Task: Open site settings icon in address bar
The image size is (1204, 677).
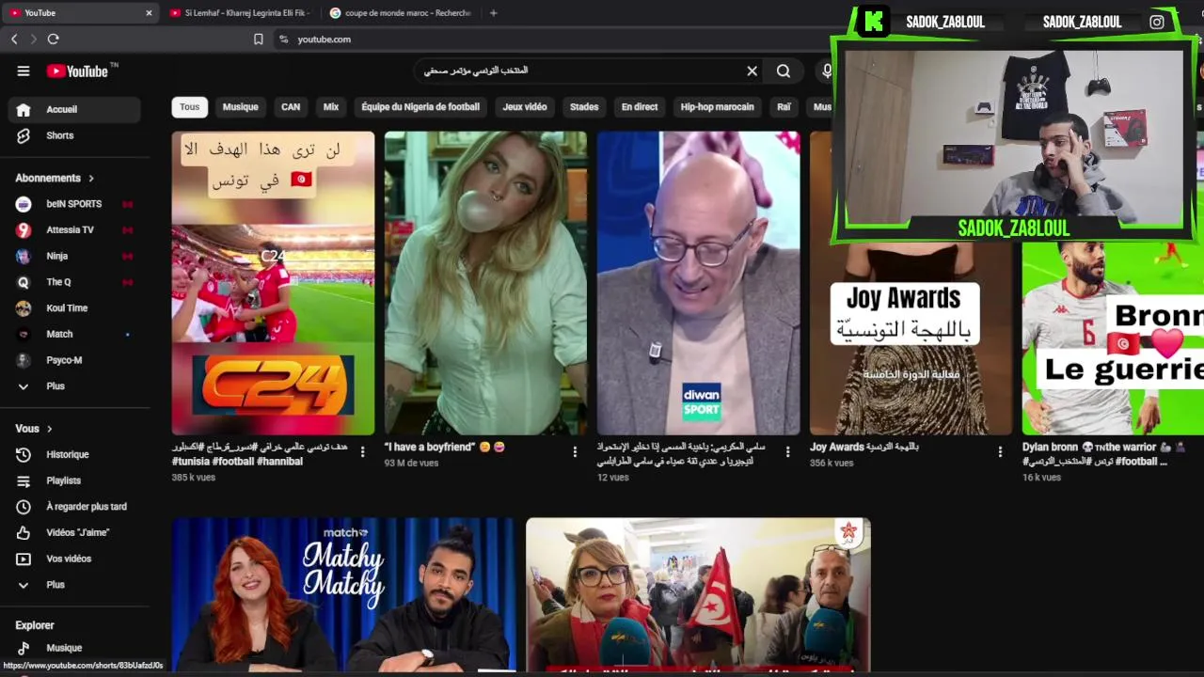Action: tap(283, 39)
